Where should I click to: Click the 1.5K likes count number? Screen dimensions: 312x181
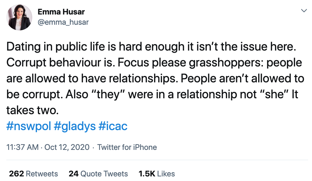point(147,174)
